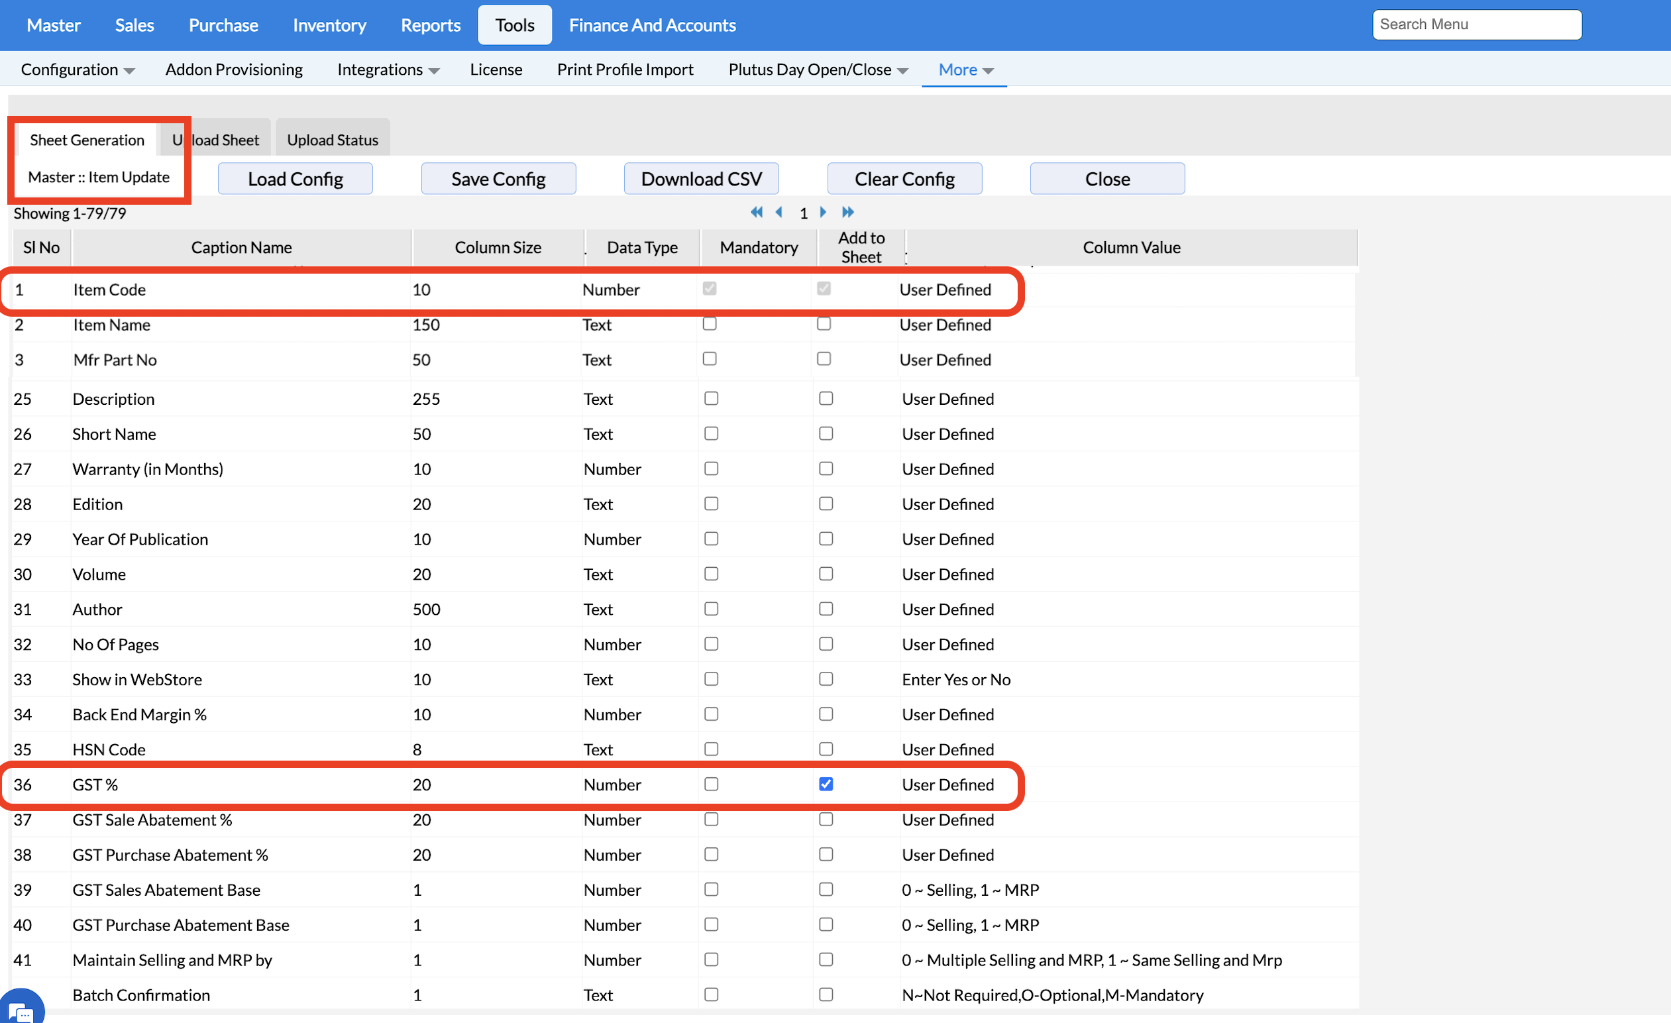Open the Inventory menu
The height and width of the screenshot is (1023, 1671).
click(x=329, y=25)
